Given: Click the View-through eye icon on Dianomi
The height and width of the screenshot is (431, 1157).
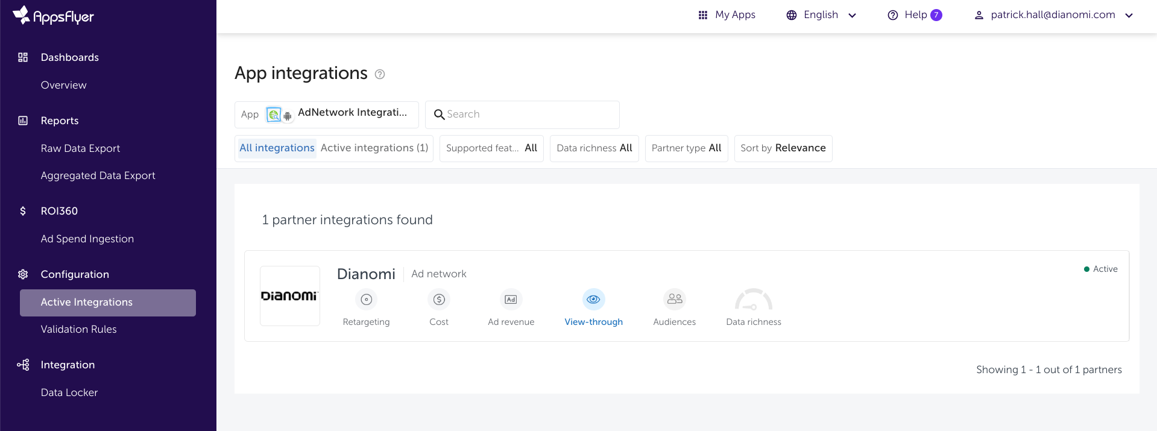Looking at the screenshot, I should pyautogui.click(x=594, y=299).
